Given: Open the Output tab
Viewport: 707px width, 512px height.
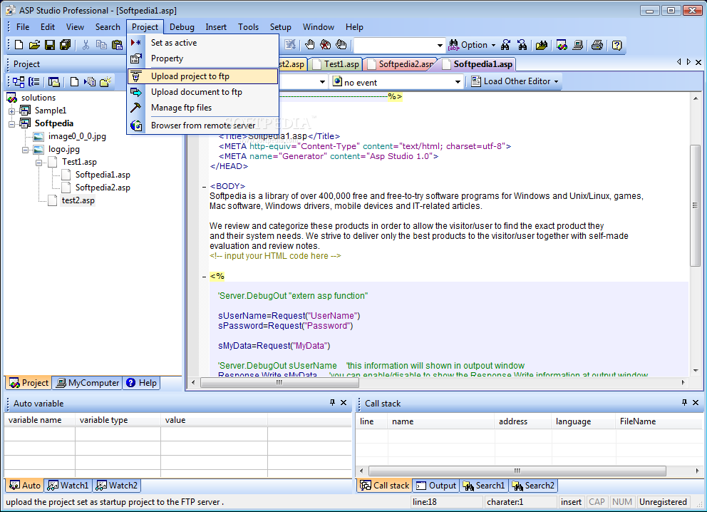Looking at the screenshot, I should click(435, 486).
